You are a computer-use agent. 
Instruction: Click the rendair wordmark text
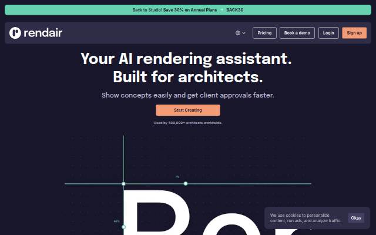[x=43, y=33]
